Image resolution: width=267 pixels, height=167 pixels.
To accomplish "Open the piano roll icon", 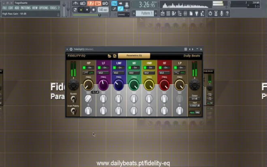I will tap(174, 13).
